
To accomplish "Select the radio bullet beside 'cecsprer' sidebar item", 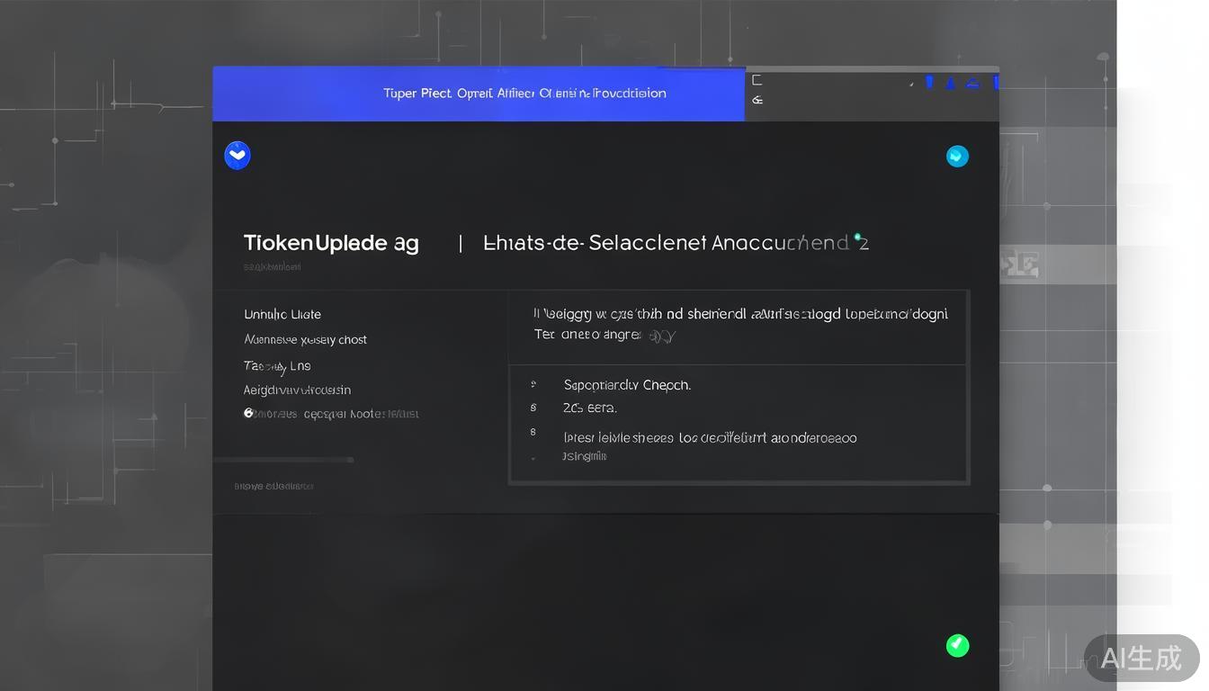I will coord(249,413).
